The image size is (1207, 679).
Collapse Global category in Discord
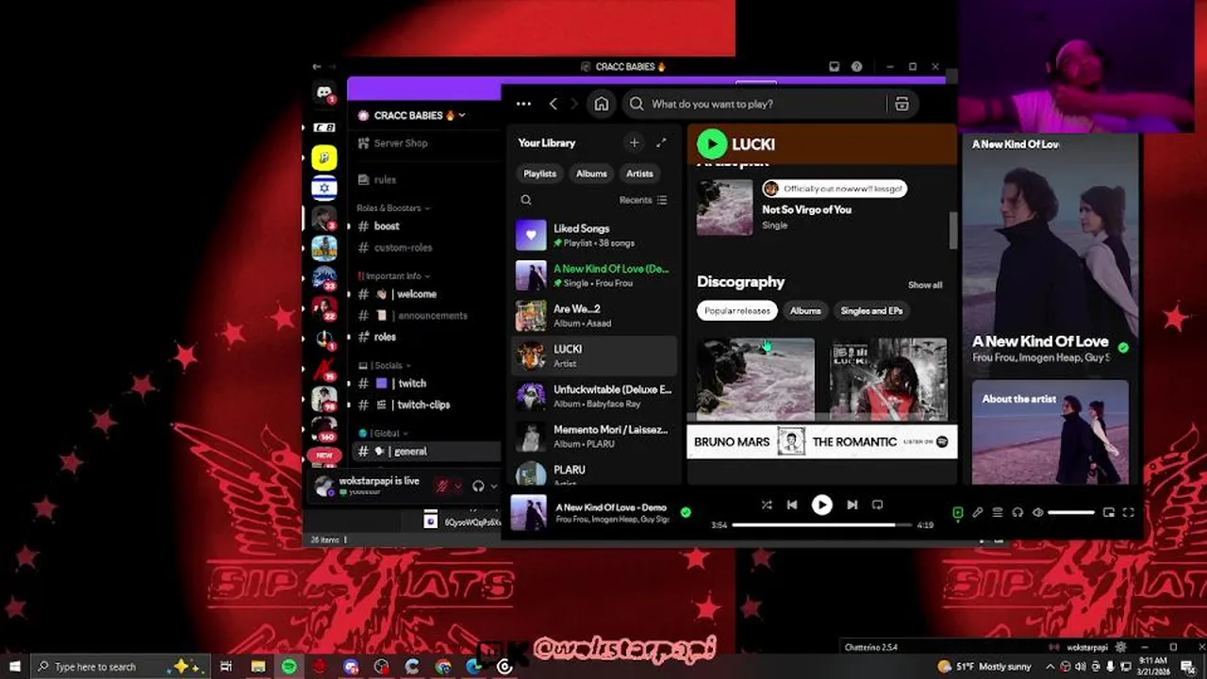click(x=384, y=433)
